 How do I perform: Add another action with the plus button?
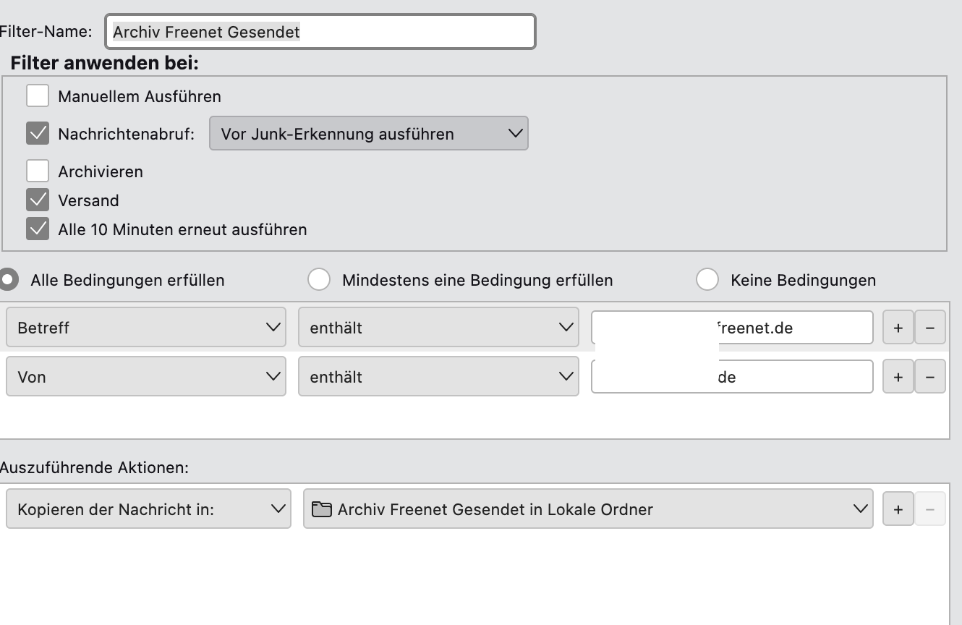(x=898, y=509)
